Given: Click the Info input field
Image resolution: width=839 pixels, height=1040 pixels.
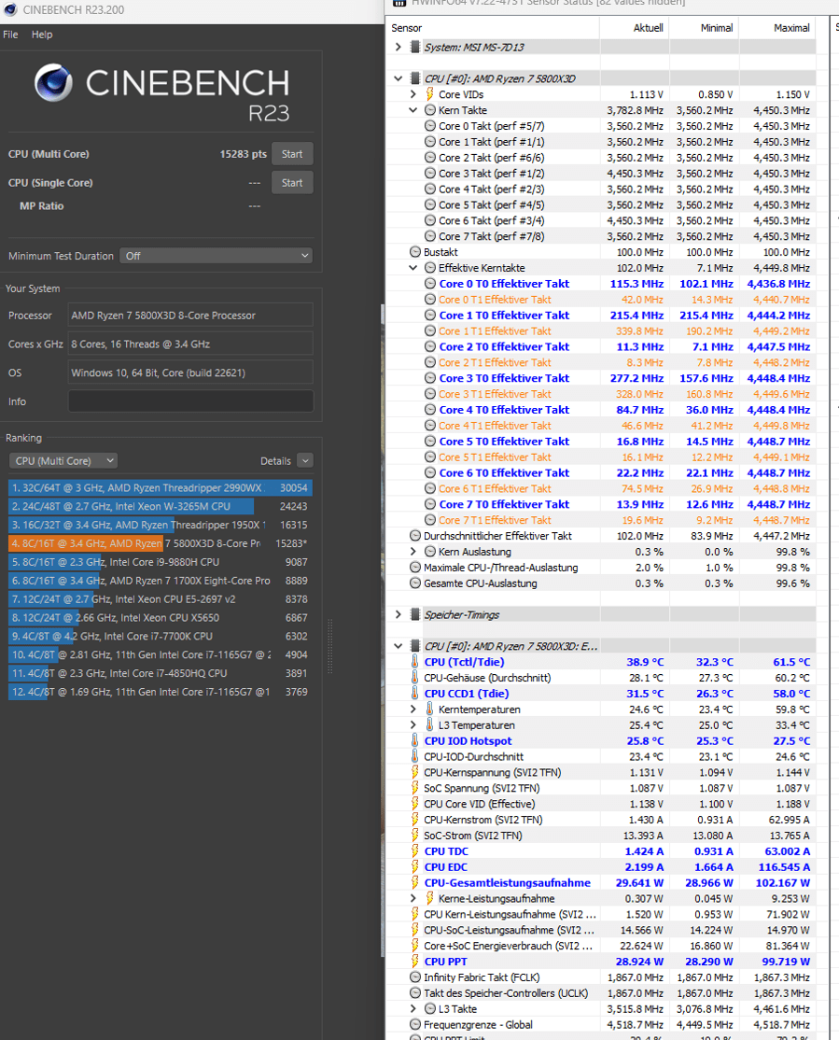Looking at the screenshot, I should [x=191, y=402].
